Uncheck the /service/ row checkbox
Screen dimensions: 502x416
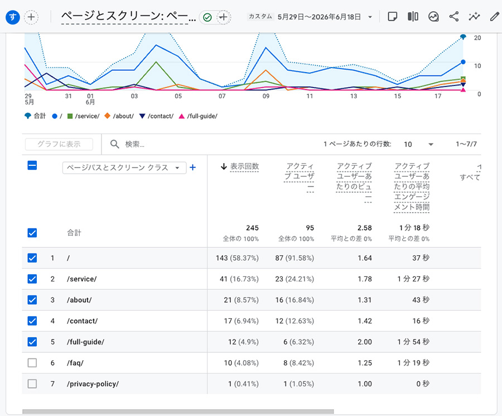(x=32, y=279)
